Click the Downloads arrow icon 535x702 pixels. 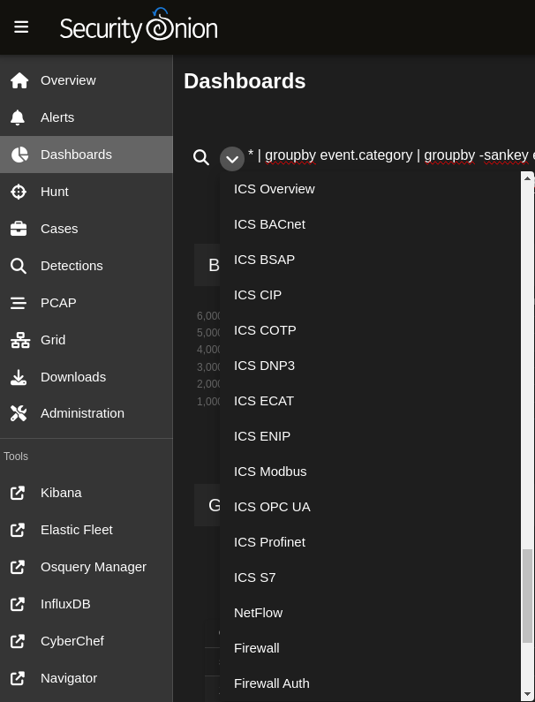point(19,377)
